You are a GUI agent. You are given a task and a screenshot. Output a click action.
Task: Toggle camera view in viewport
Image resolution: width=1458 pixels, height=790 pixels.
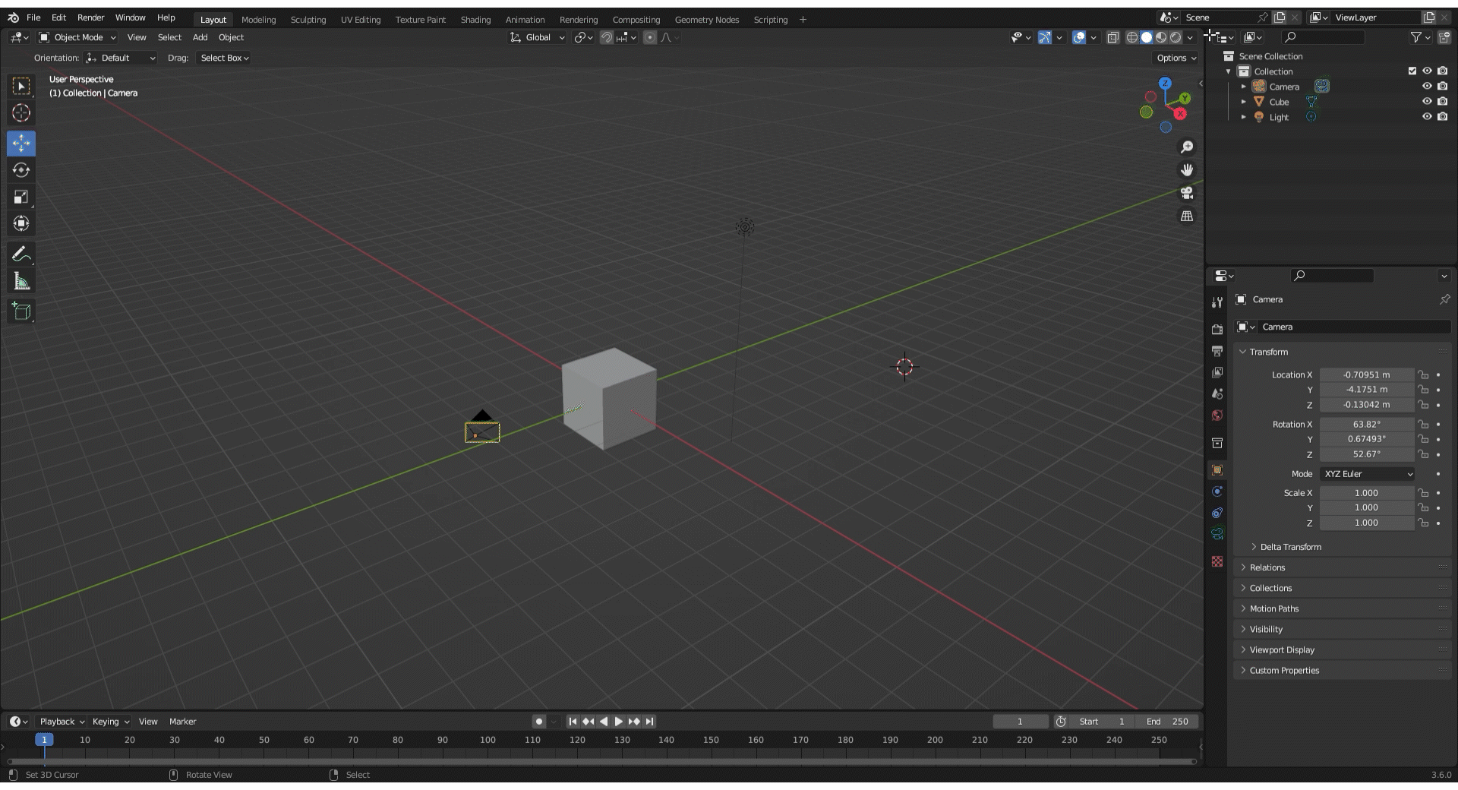[1186, 193]
